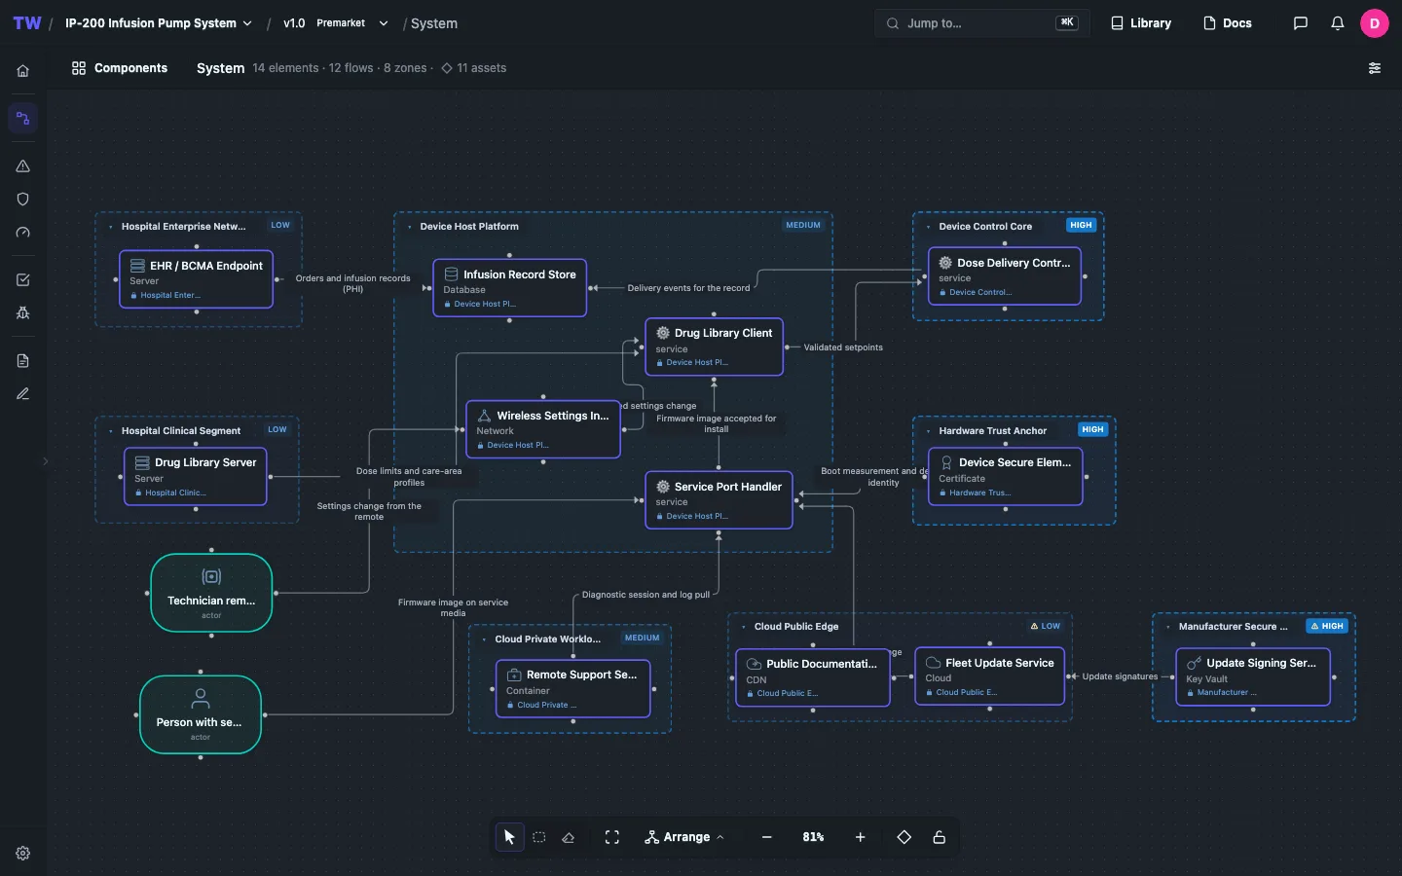Zoom in with the plus button
The height and width of the screenshot is (876, 1402).
pos(861,837)
